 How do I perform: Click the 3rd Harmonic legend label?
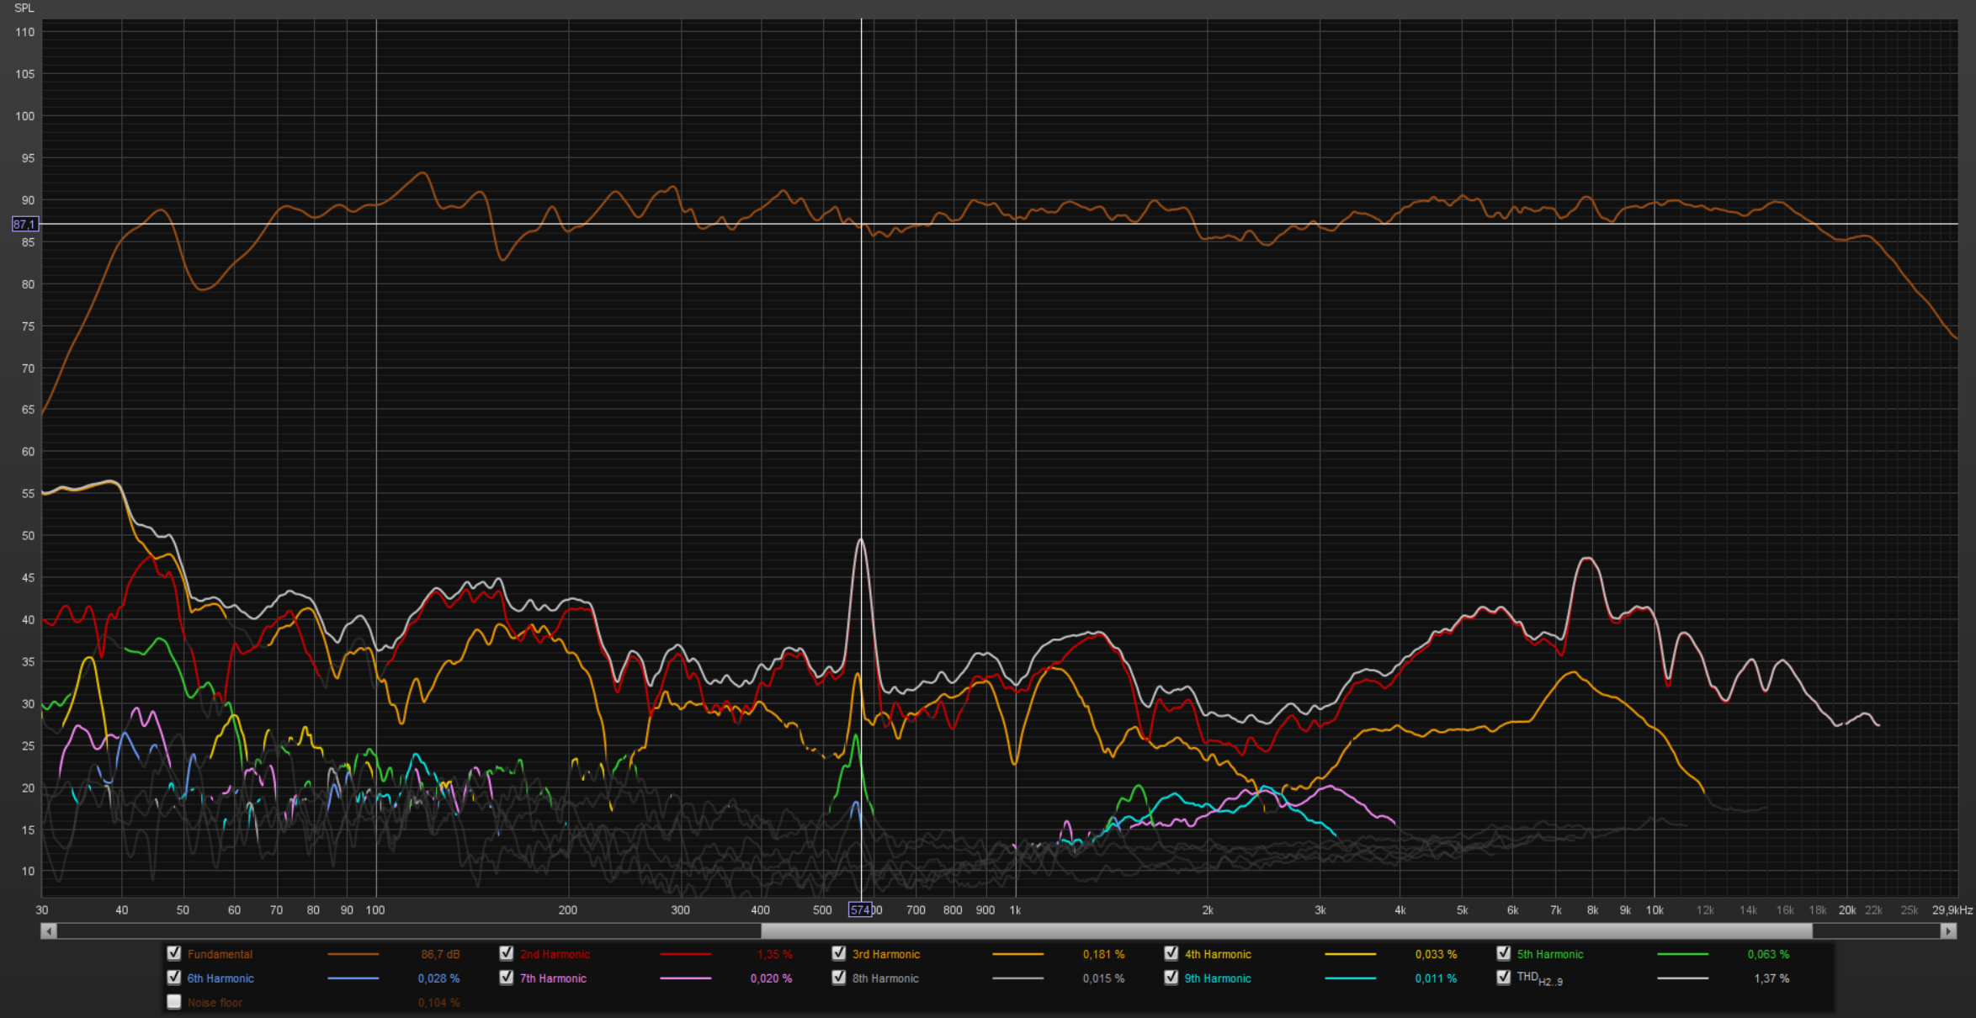click(886, 954)
